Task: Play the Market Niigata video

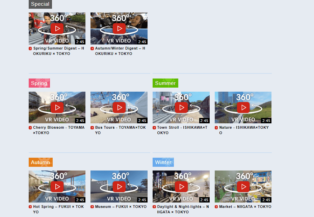Action: tap(243, 186)
